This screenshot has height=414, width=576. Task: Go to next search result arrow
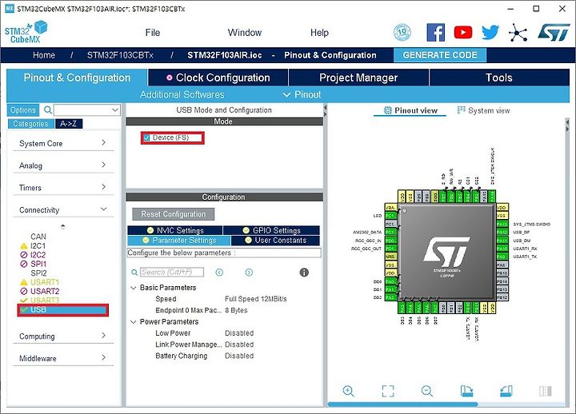click(249, 273)
